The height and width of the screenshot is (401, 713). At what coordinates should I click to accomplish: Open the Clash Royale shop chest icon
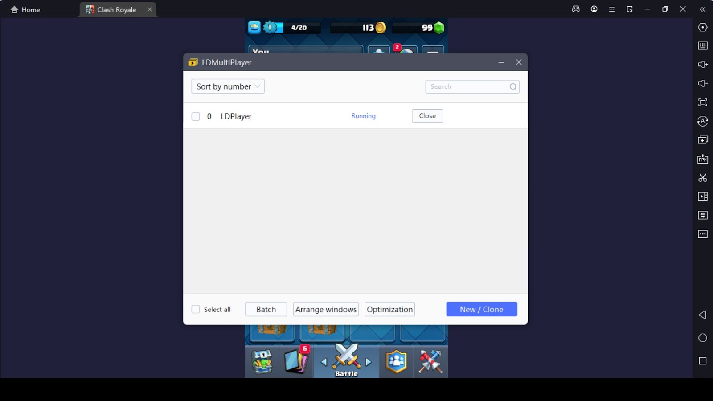click(262, 361)
